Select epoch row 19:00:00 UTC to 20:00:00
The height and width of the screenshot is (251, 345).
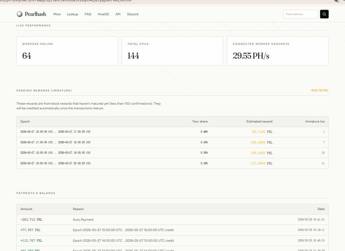point(172,163)
